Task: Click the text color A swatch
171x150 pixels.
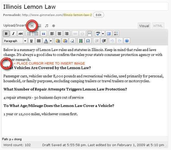Action: point(46,41)
